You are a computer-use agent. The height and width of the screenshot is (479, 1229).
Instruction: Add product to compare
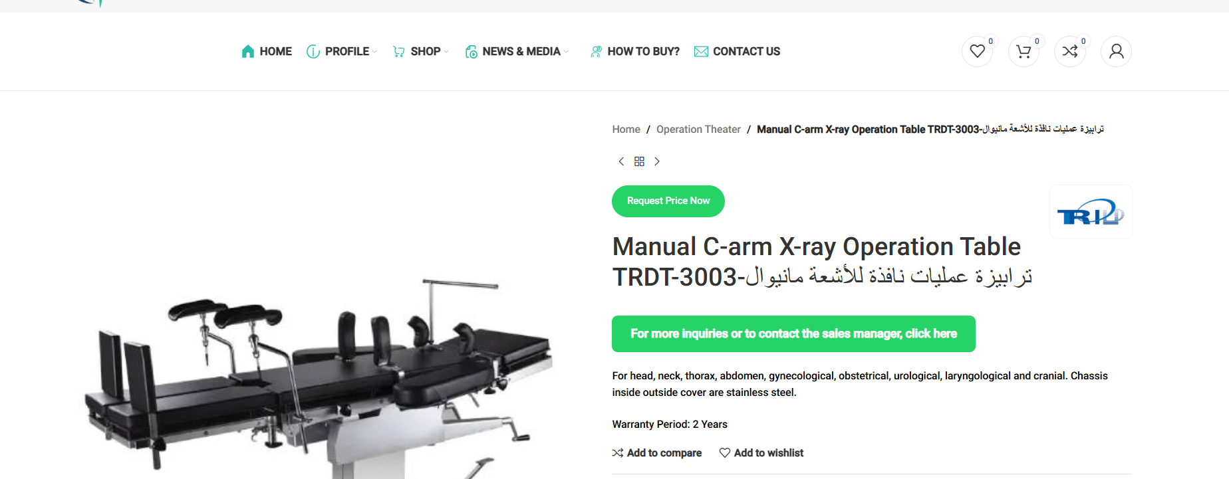pyautogui.click(x=657, y=452)
